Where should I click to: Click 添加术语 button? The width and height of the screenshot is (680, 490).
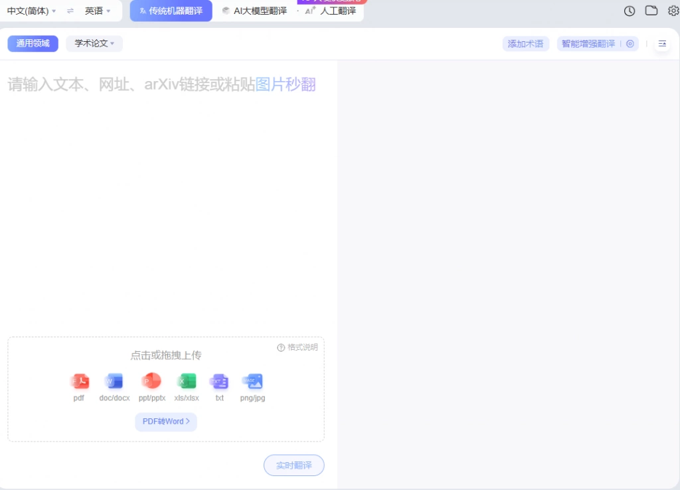tap(526, 44)
